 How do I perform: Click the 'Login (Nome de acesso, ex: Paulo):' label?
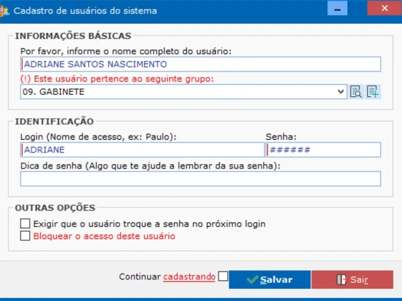coord(98,136)
